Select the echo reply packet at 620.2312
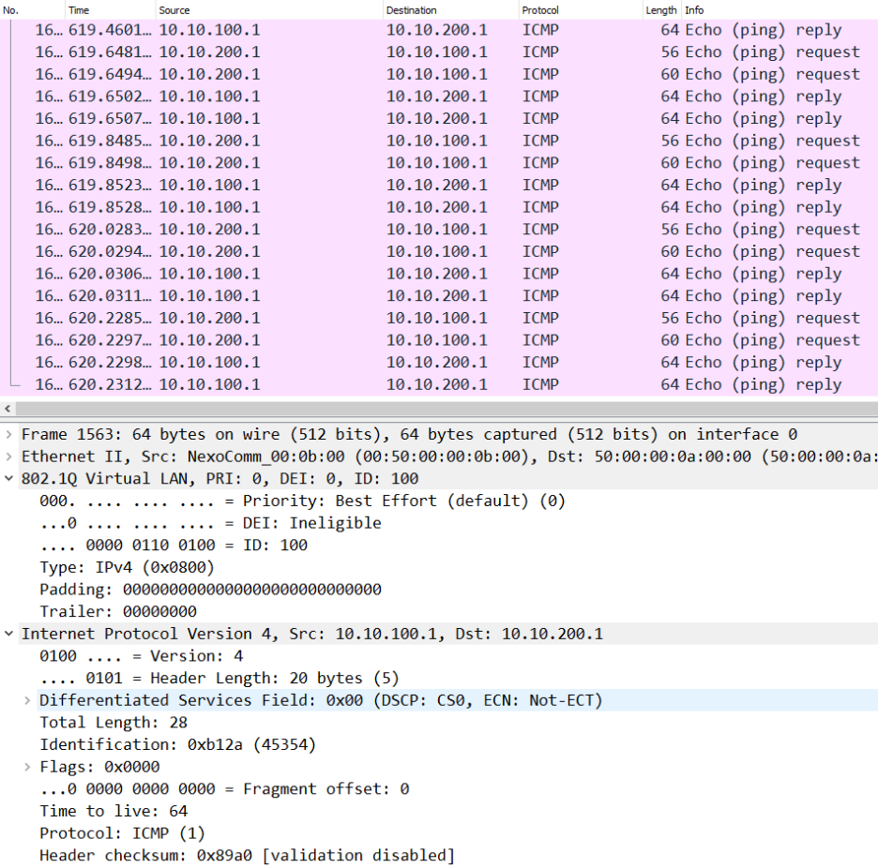 point(375,385)
